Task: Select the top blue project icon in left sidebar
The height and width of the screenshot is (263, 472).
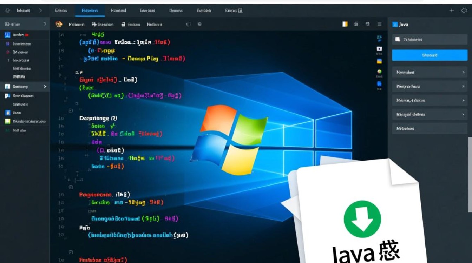Action: [x=8, y=35]
